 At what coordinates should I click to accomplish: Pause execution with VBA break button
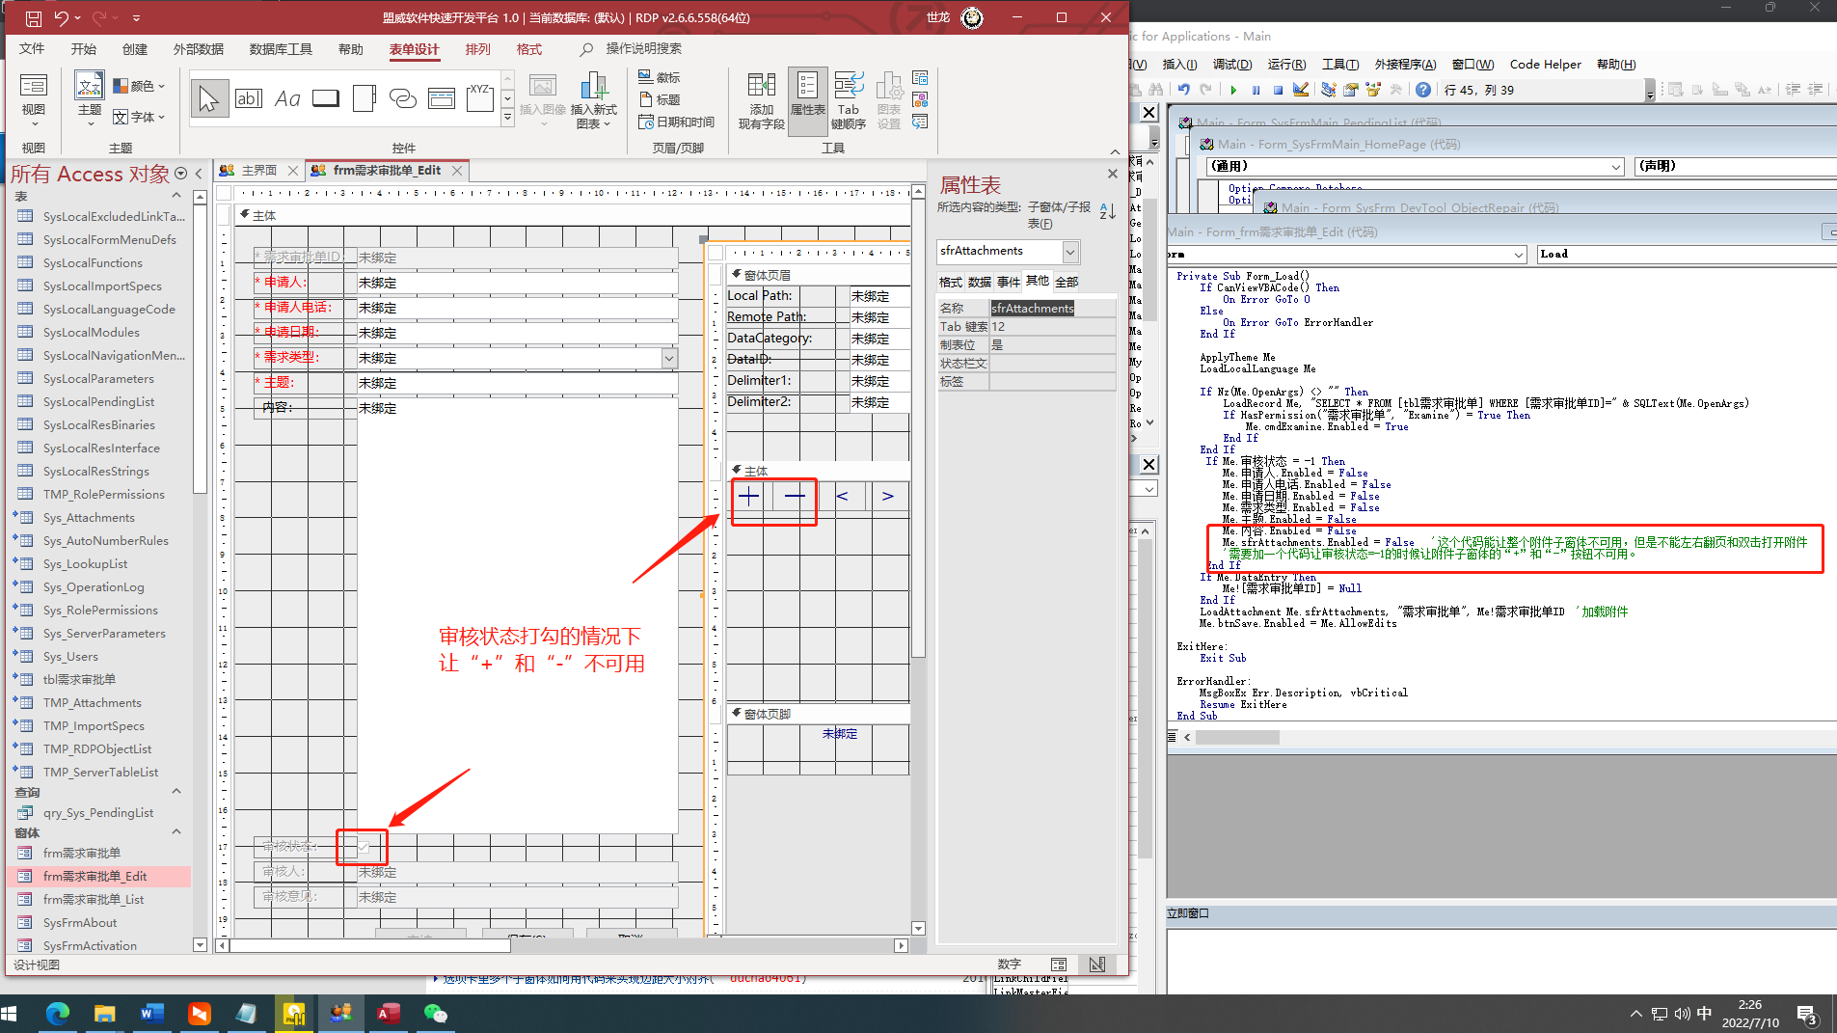(x=1256, y=90)
